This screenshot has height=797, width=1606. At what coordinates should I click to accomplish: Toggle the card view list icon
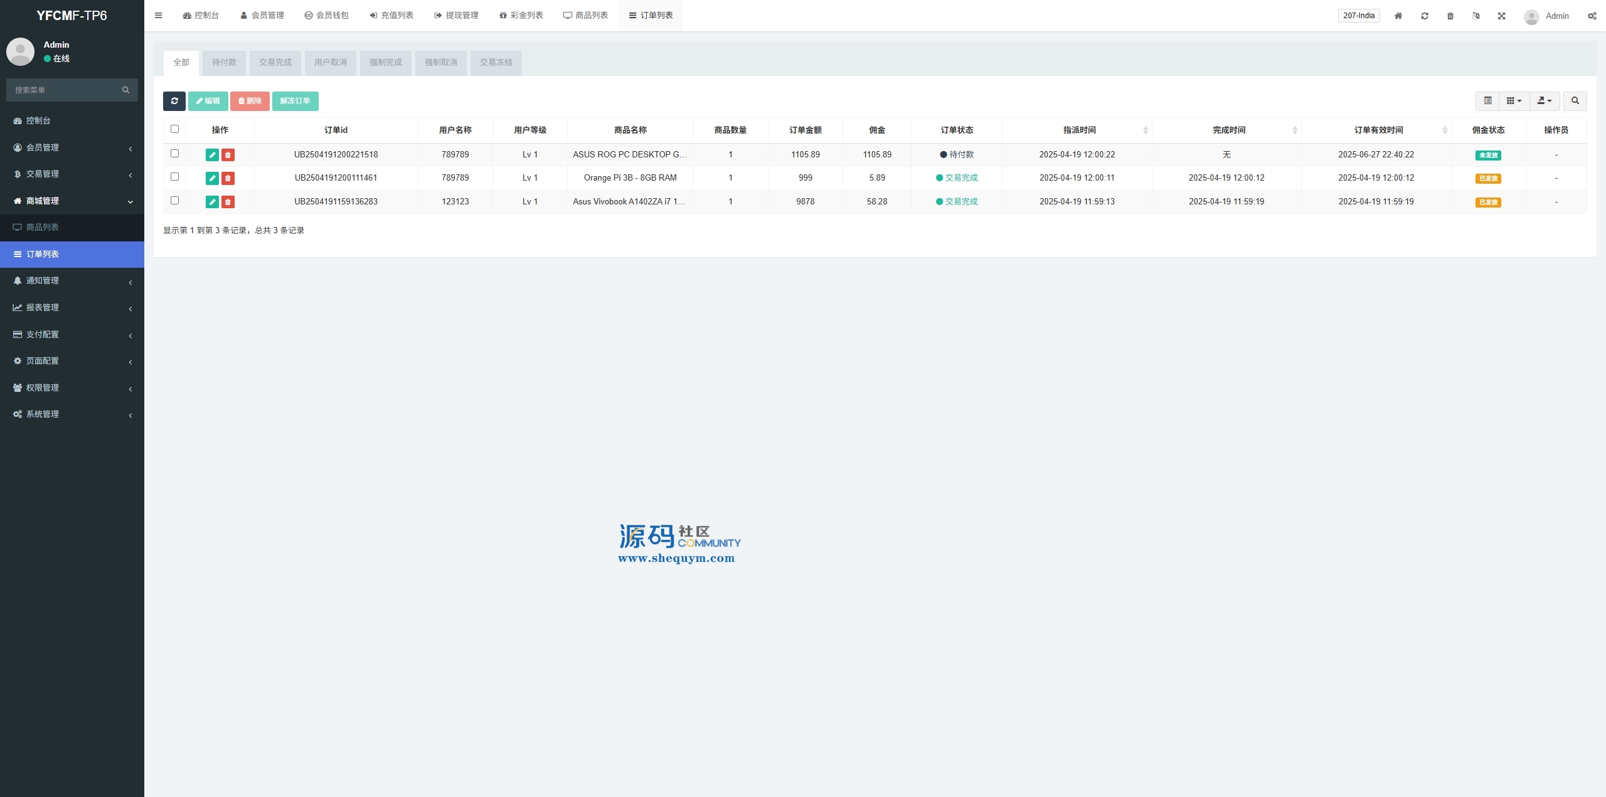[x=1487, y=101]
